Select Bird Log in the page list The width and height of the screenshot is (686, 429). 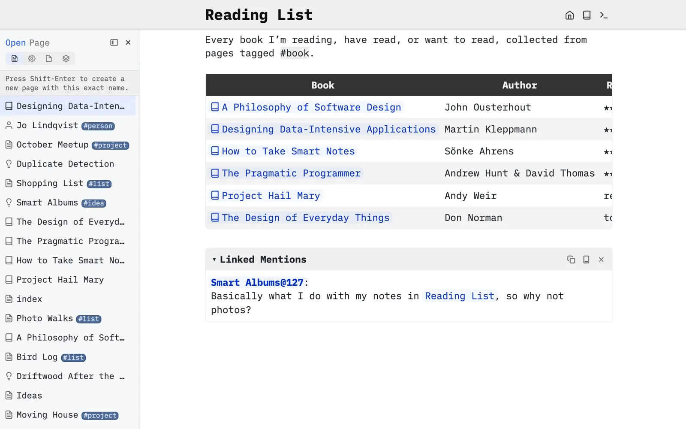tap(68, 357)
